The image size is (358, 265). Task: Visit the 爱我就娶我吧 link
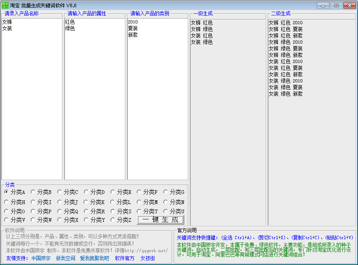pos(94,259)
